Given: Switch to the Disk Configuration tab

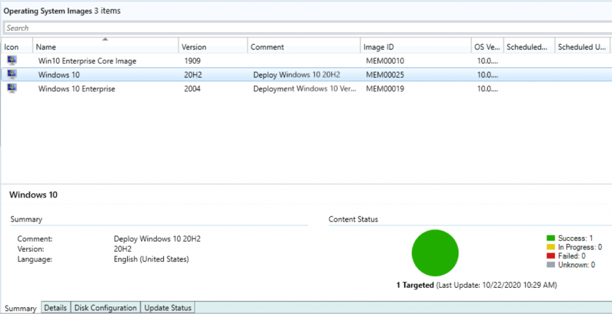Looking at the screenshot, I should coord(105,308).
